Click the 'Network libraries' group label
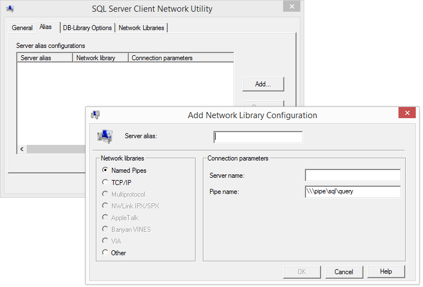Screen dimensions: 423x287 point(123,158)
